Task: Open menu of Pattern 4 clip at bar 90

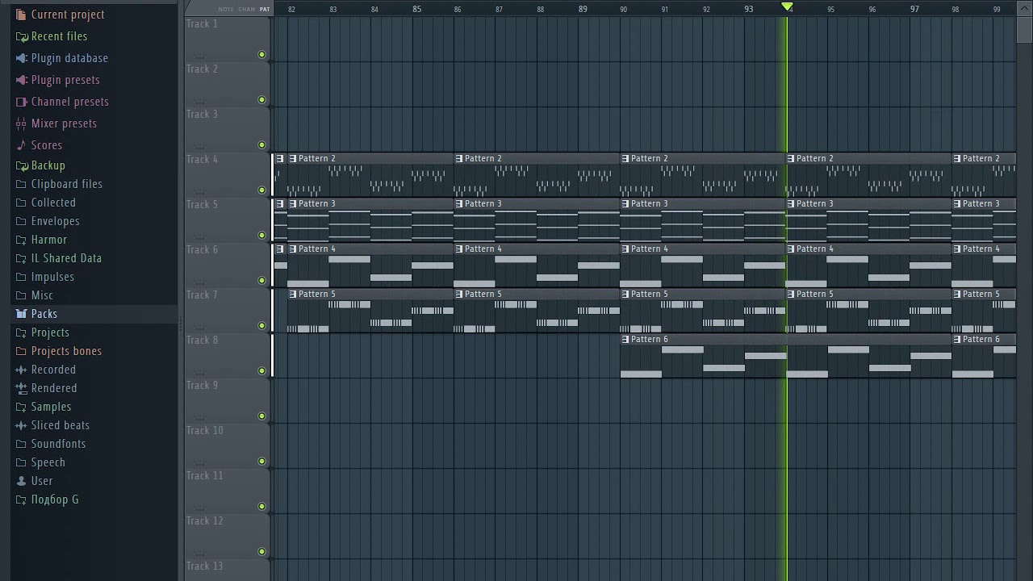Action: click(x=625, y=249)
